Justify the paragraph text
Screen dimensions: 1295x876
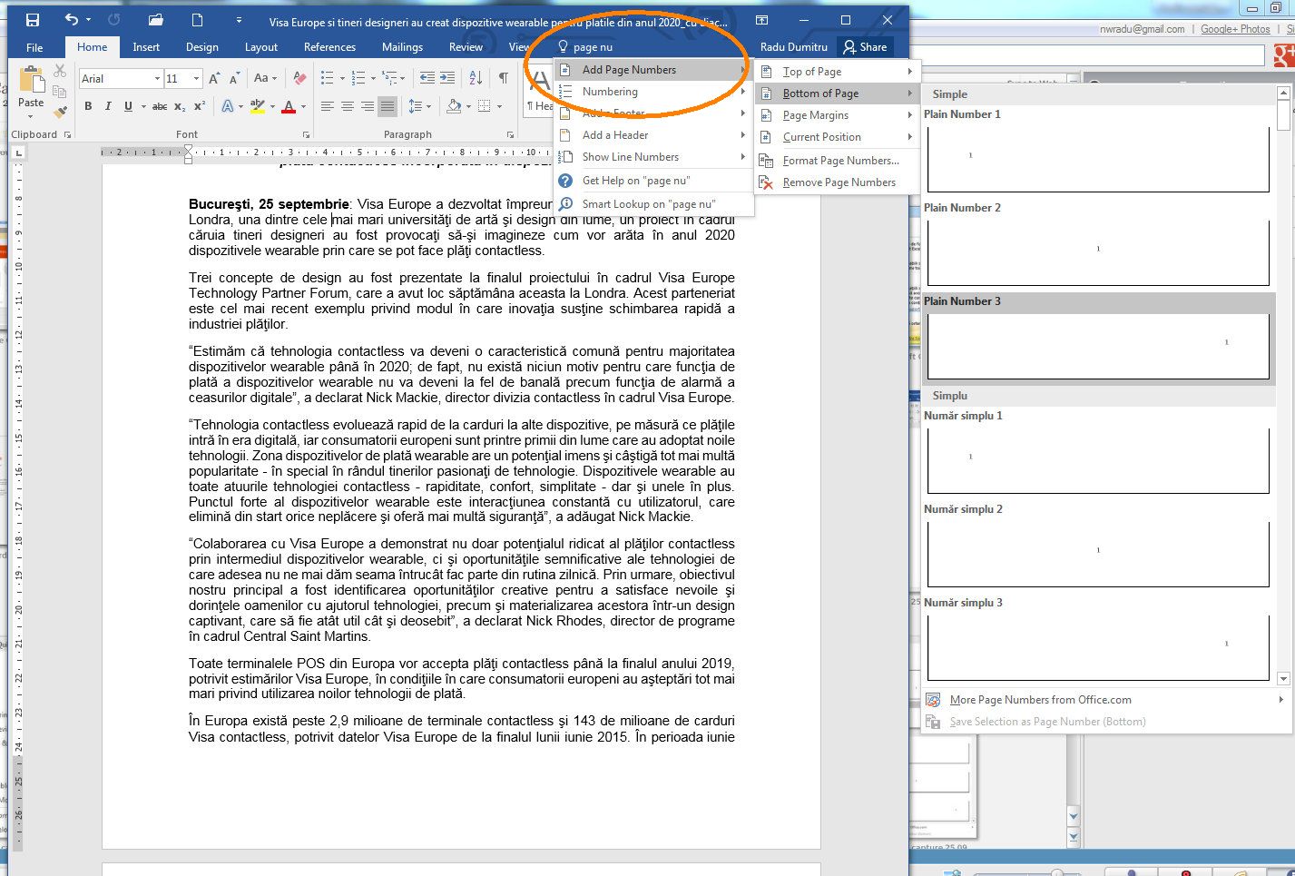pos(387,106)
